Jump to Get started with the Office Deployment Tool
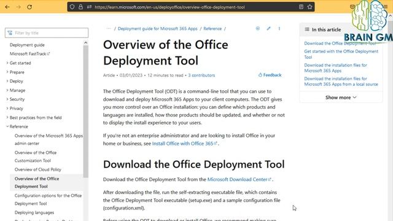This screenshot has width=393, height=221. [341, 54]
